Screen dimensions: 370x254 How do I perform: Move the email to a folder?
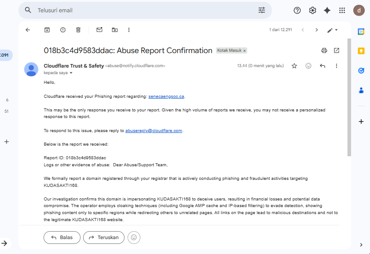115,30
